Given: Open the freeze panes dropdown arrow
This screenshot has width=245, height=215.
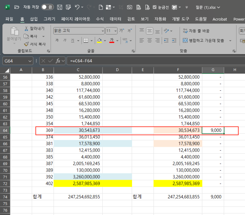Looking at the screenshot, I should point(114,7).
